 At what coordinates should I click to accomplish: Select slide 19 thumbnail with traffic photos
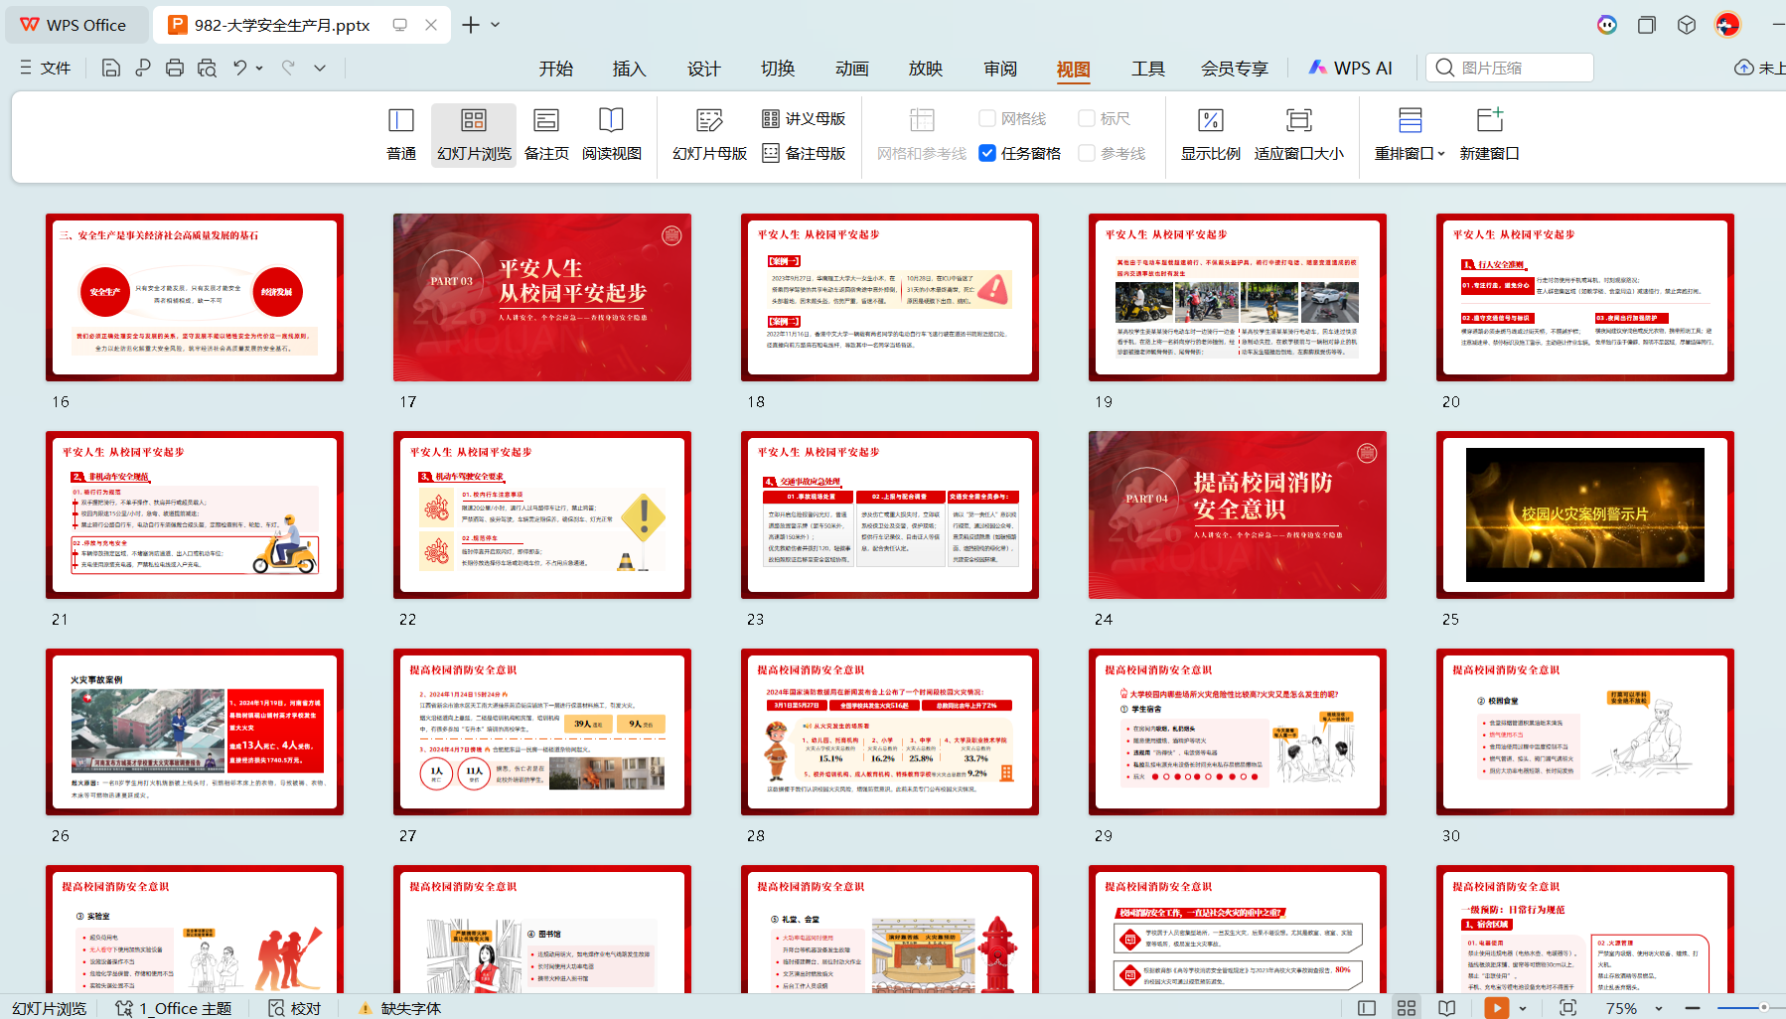[x=1238, y=297]
